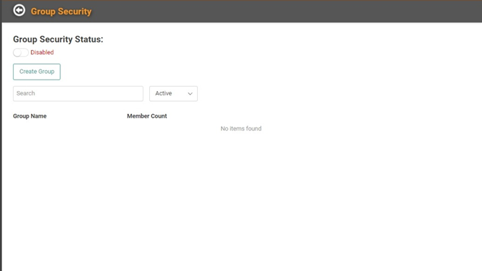
Task: Enable the Group Security Status toggle
Action: coord(21,52)
